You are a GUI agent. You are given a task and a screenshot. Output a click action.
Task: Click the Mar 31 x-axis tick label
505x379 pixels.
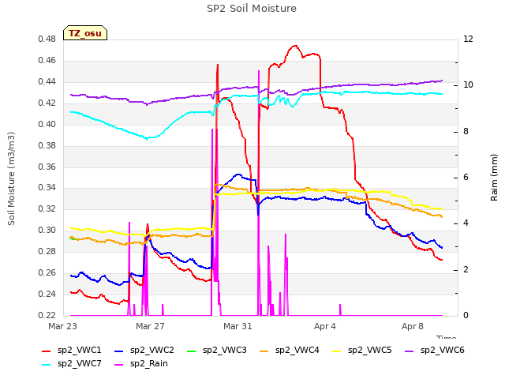click(x=238, y=326)
